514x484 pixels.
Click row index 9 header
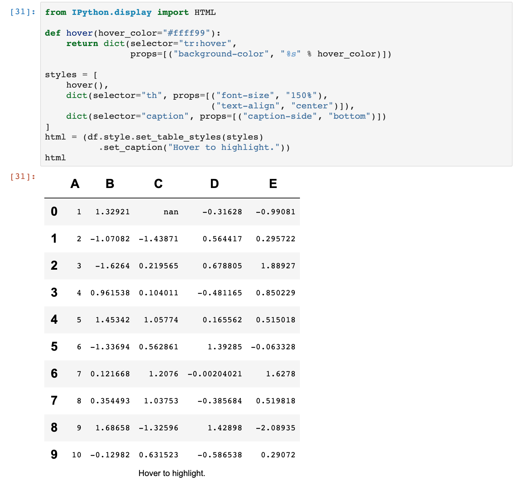[54, 455]
